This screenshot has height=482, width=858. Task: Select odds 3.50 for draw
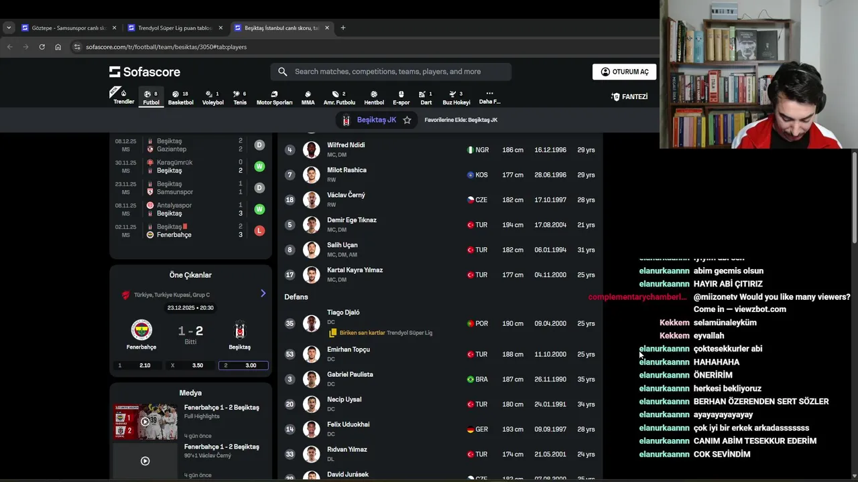tap(190, 366)
